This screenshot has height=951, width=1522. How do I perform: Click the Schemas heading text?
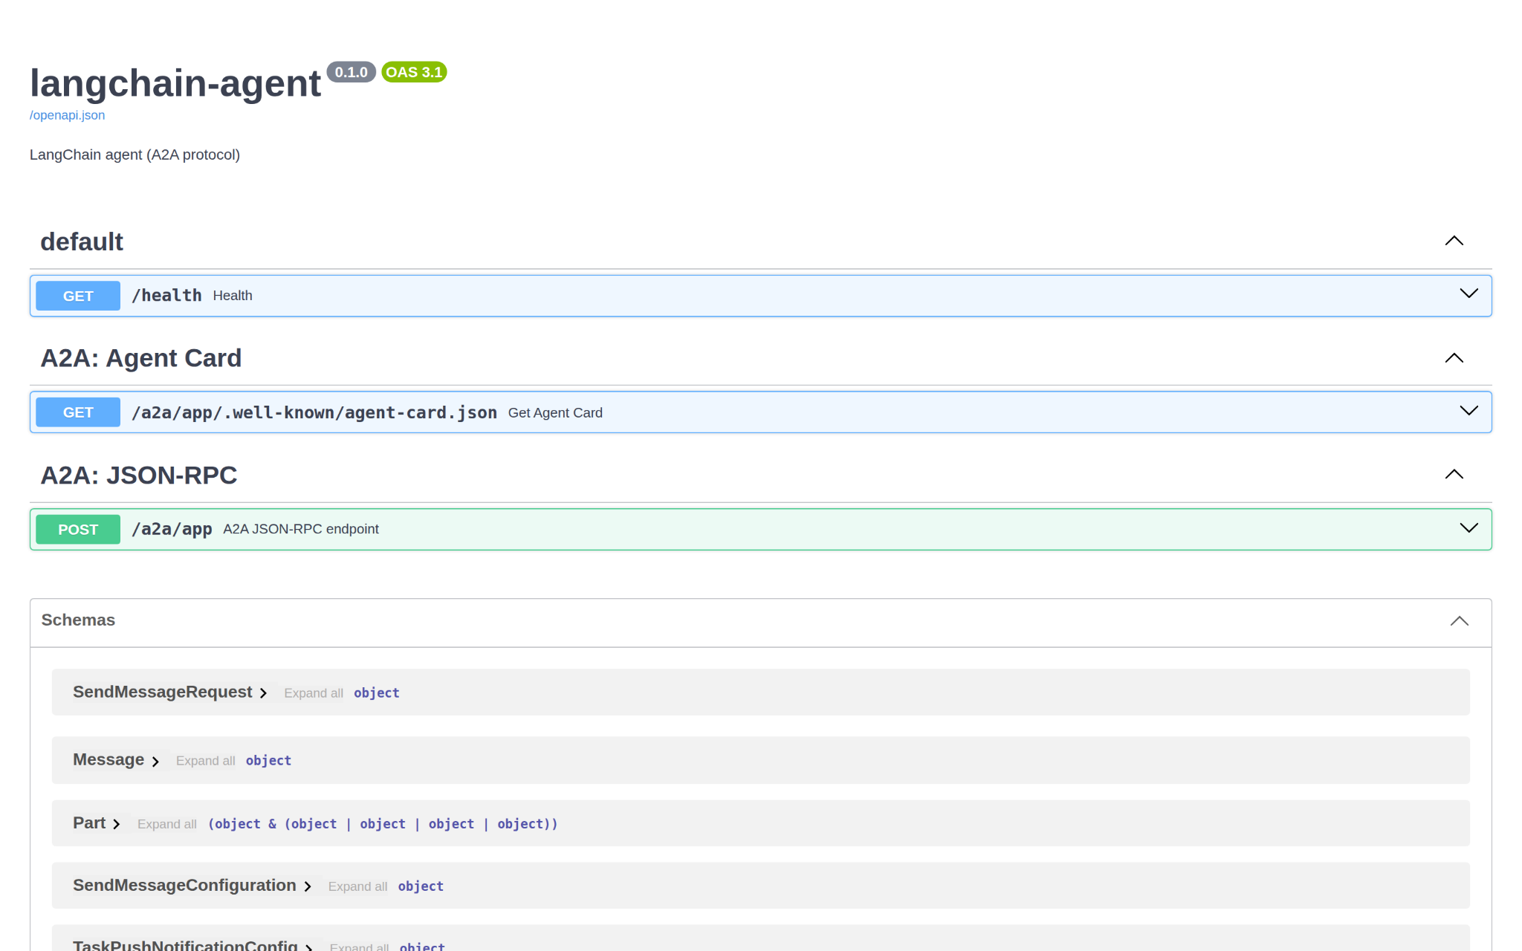point(78,620)
